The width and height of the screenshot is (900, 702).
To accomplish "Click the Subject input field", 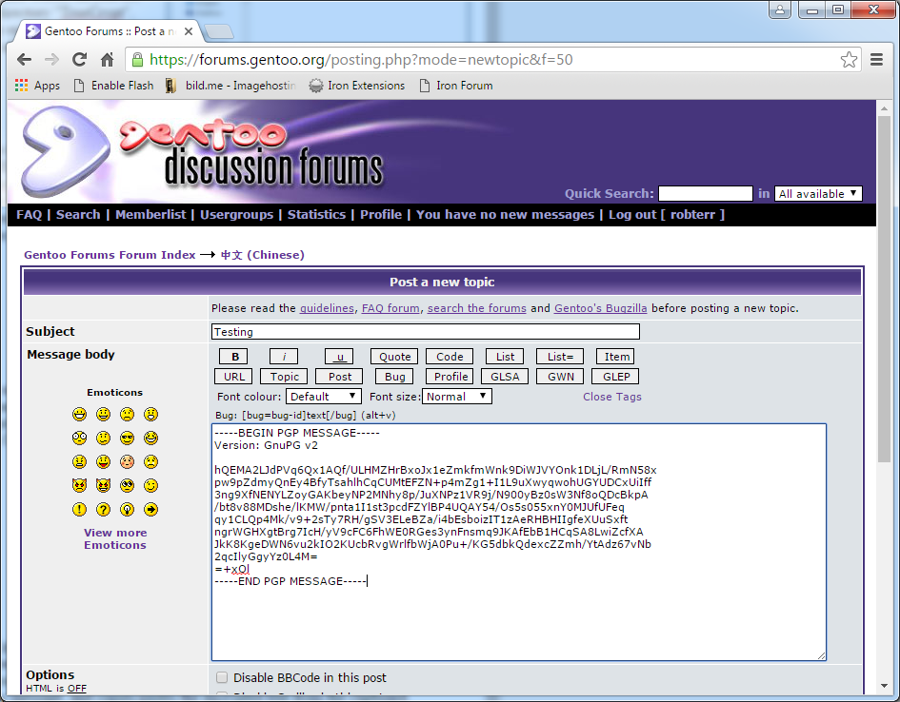I will (x=426, y=332).
